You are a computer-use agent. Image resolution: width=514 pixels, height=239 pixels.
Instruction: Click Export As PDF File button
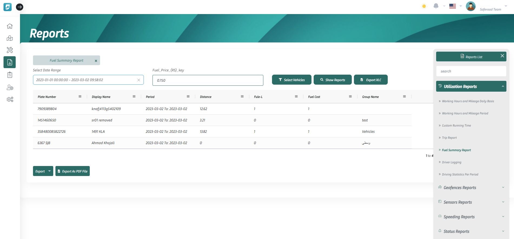pyautogui.click(x=72, y=171)
